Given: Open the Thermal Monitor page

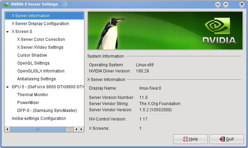Looking at the screenshot, I should point(32,95).
